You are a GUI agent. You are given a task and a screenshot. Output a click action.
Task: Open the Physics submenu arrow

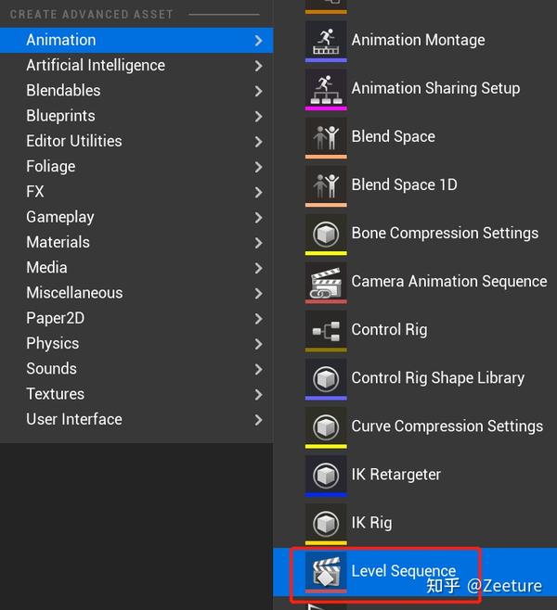click(258, 343)
